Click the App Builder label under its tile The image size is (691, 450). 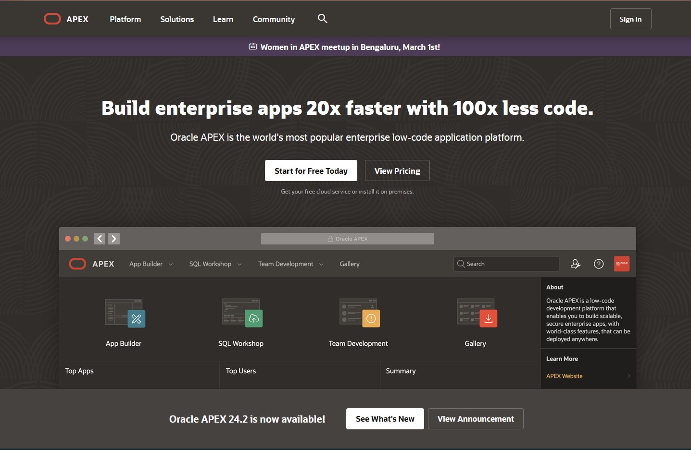tap(124, 343)
